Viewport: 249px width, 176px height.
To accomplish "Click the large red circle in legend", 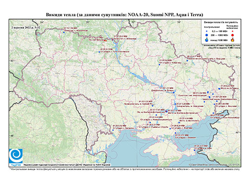I will 233,35.
